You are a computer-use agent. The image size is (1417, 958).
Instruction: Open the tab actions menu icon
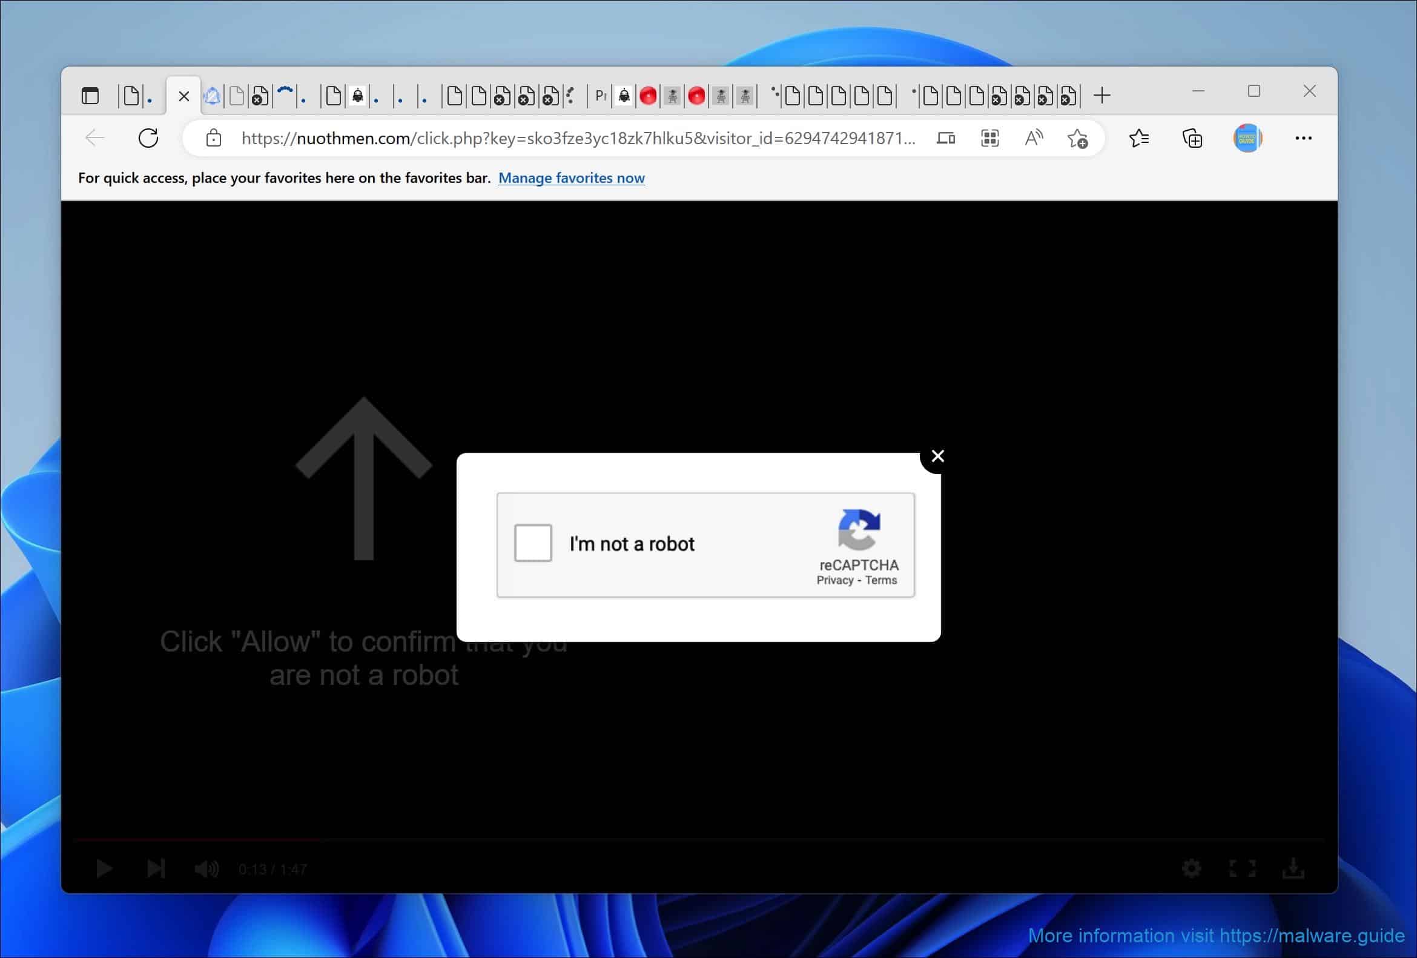pos(90,96)
